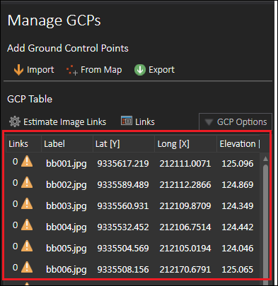Click latitude value 9335532.452

(123, 227)
